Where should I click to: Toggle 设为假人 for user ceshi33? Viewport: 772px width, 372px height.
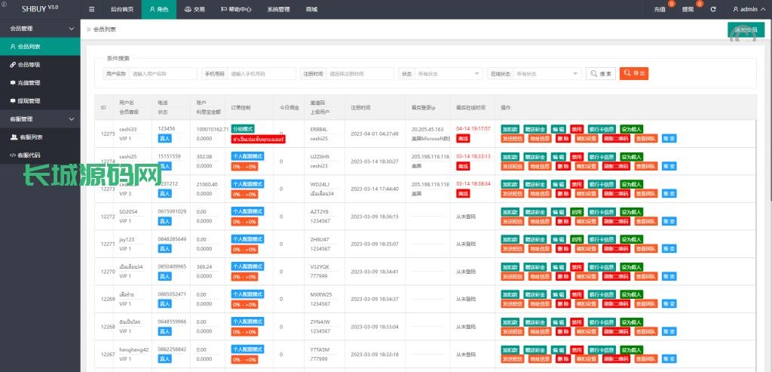632,129
